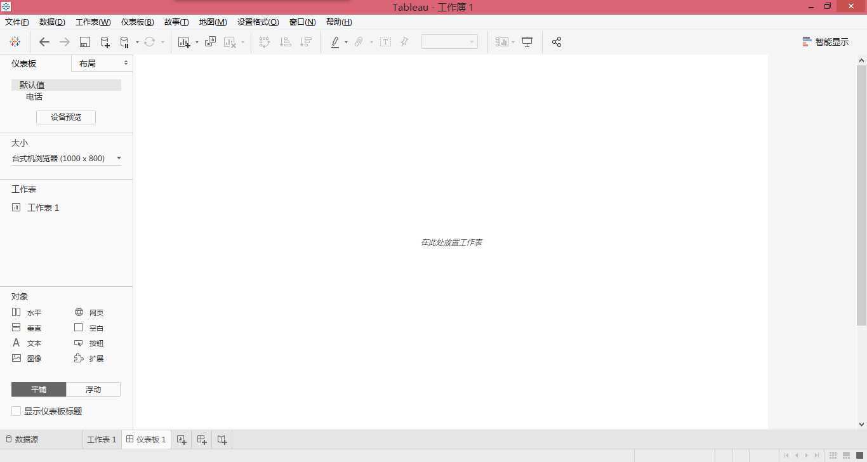Image resolution: width=867 pixels, height=462 pixels.
Task: Open Show Me (智能显示) panel
Action: click(x=825, y=42)
